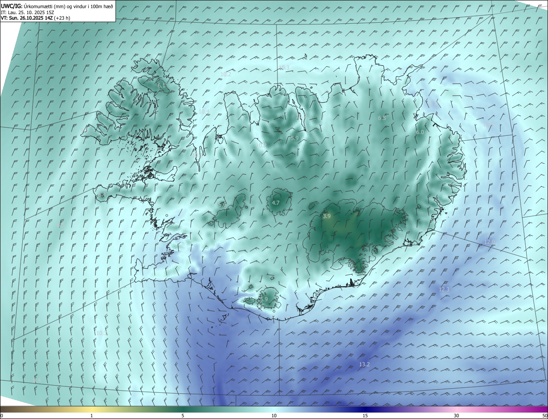This screenshot has height=419, width=548.
Task: Click the colorbar tick label 1
Action: [x=92, y=416]
